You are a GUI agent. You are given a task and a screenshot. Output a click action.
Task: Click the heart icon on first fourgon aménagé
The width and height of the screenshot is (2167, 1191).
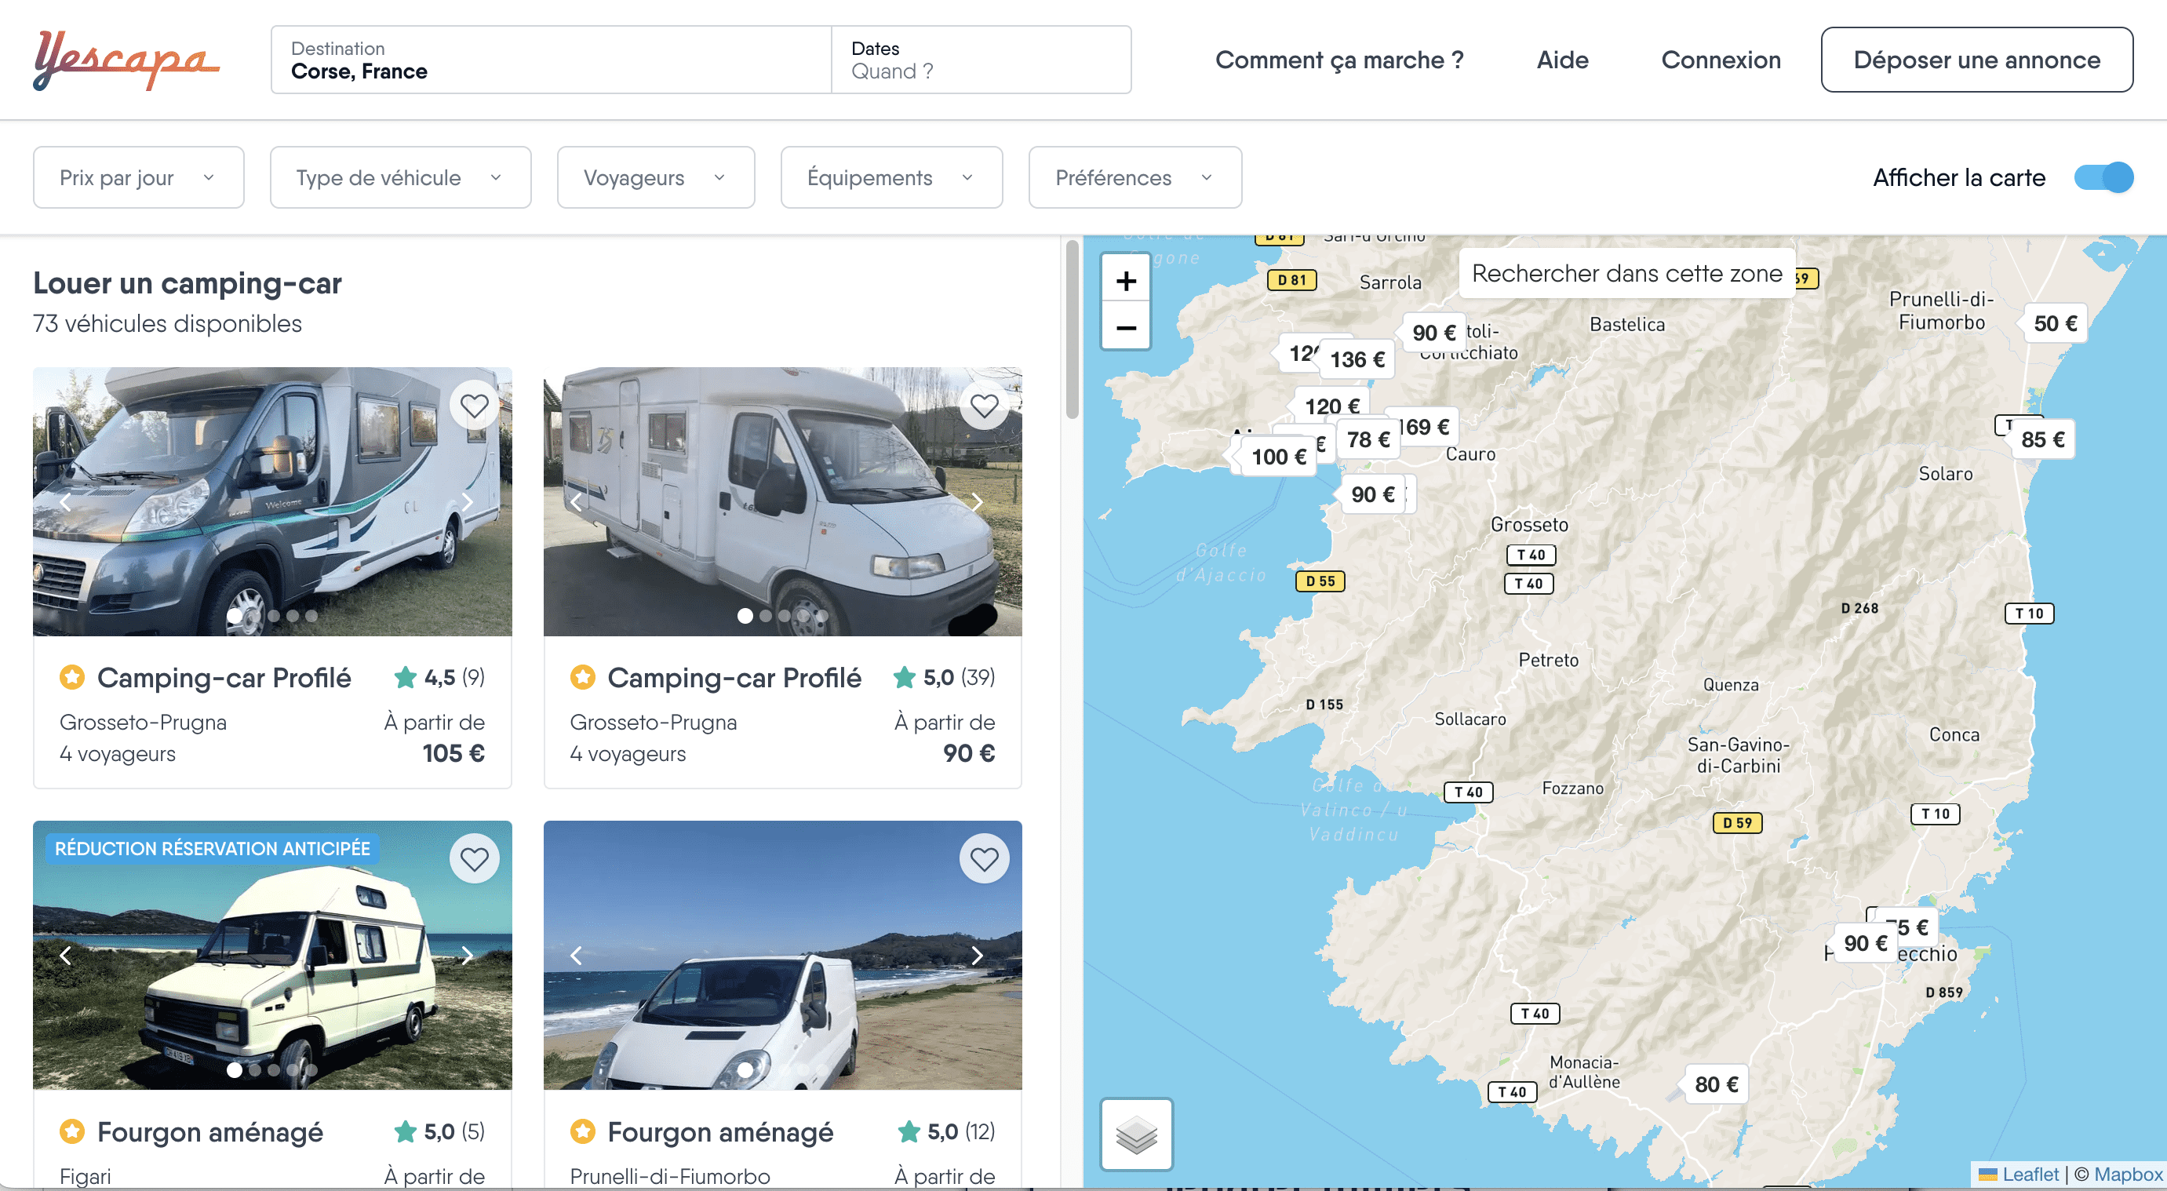[474, 857]
